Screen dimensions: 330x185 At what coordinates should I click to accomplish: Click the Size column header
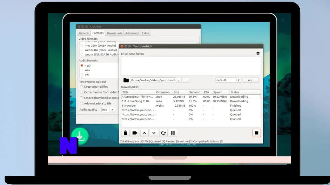180,92
